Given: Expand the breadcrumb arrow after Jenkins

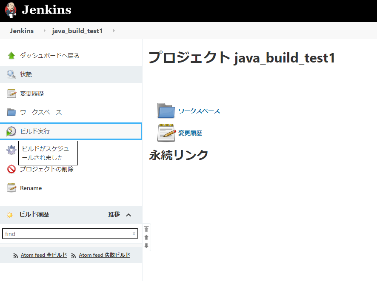Looking at the screenshot, I should (x=45, y=30).
